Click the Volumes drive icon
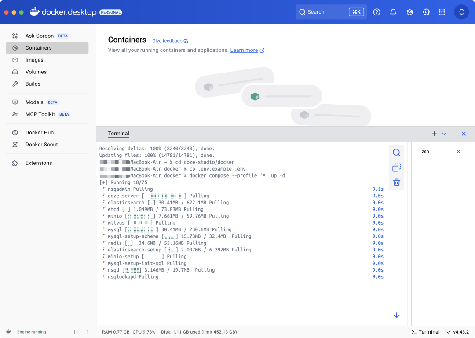 pyautogui.click(x=15, y=72)
